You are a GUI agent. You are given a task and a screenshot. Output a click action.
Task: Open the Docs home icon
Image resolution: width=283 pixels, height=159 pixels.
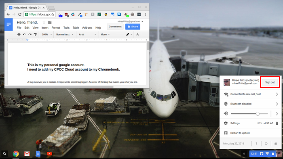coord(8,24)
